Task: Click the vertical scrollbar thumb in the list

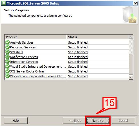Action: pyautogui.click(x=131, y=65)
